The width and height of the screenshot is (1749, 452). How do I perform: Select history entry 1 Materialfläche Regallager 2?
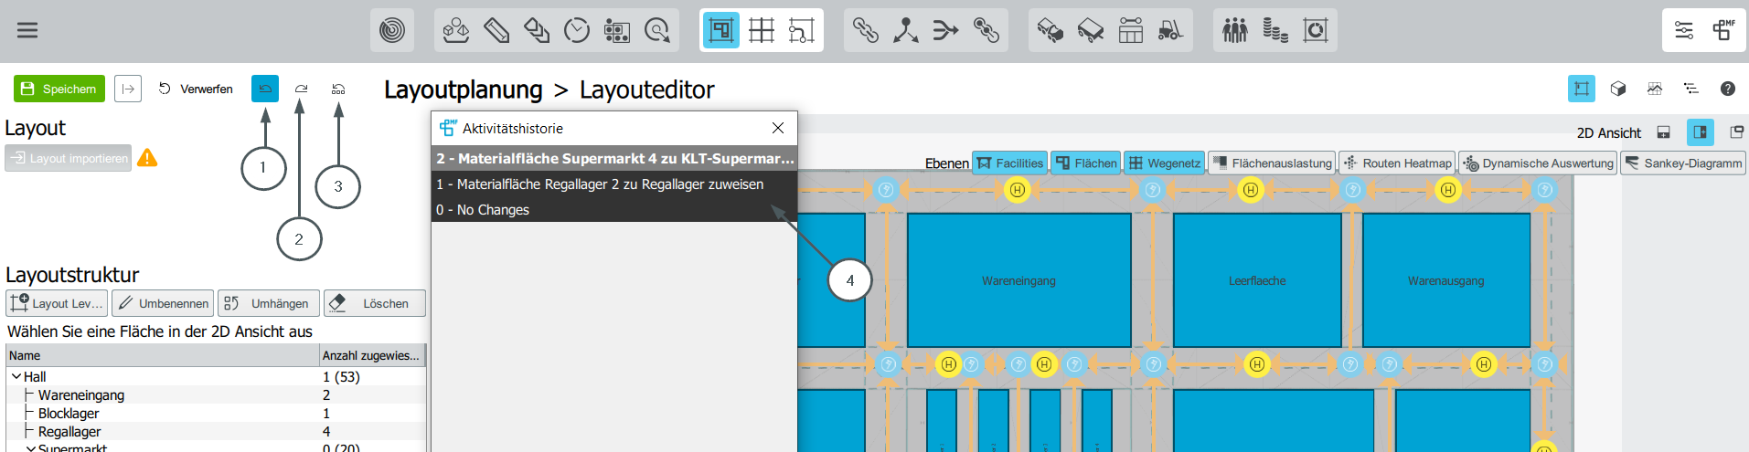pyautogui.click(x=614, y=184)
